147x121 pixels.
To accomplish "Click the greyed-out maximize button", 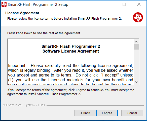I will tap(124, 4).
